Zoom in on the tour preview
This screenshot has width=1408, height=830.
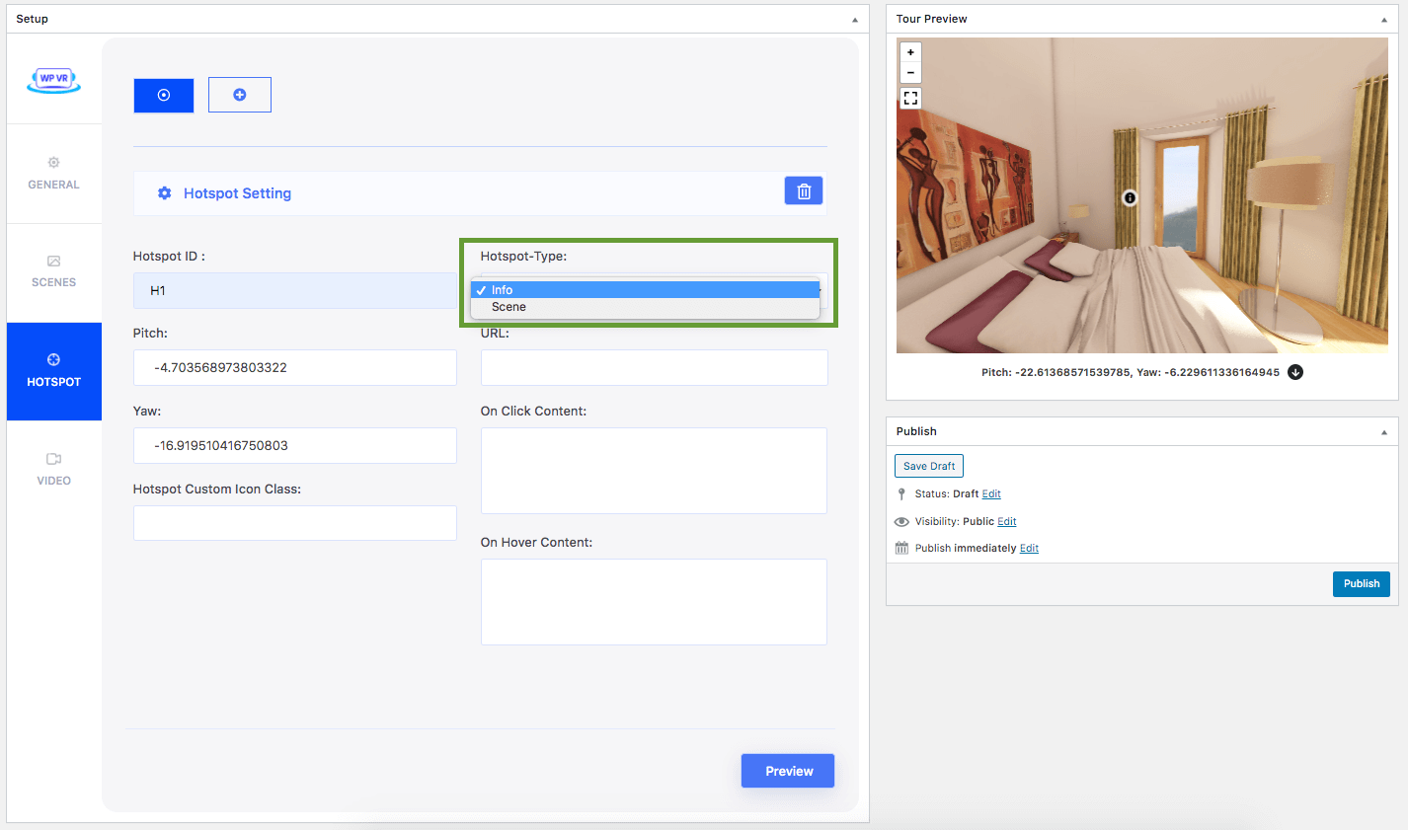[910, 51]
